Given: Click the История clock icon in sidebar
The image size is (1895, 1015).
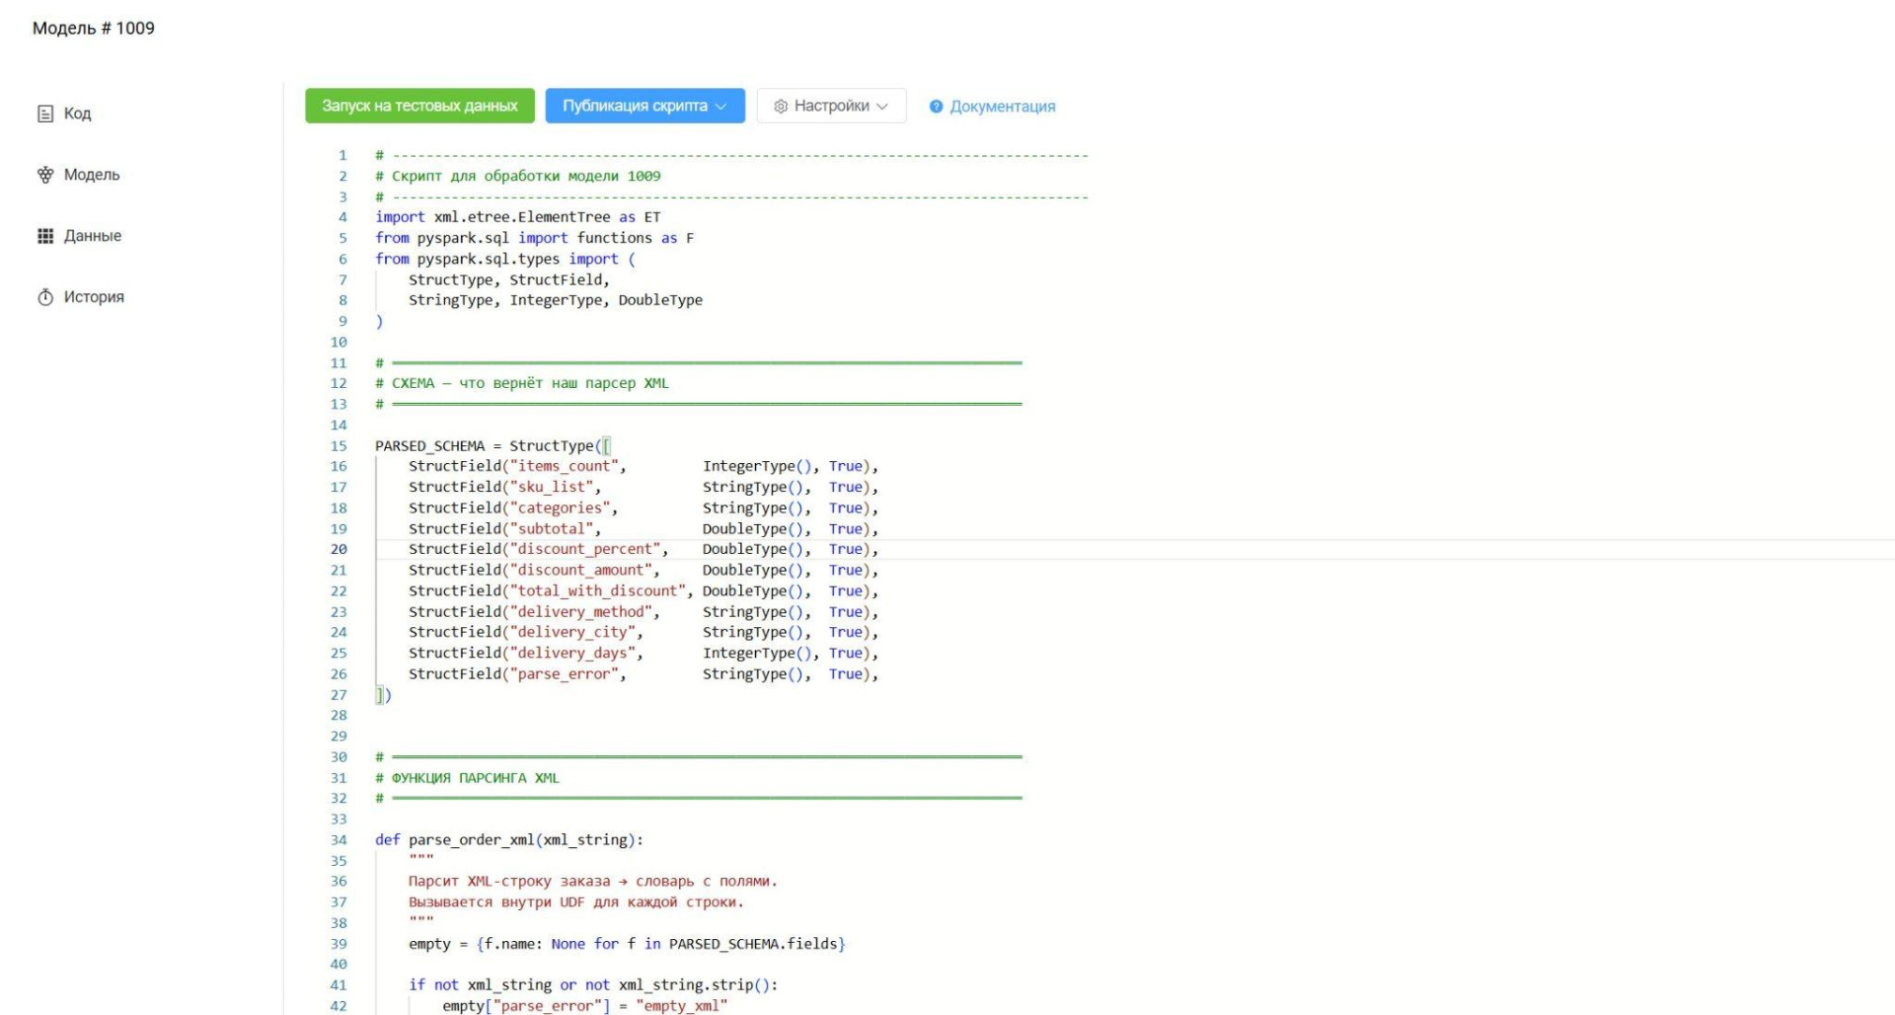Looking at the screenshot, I should point(45,297).
